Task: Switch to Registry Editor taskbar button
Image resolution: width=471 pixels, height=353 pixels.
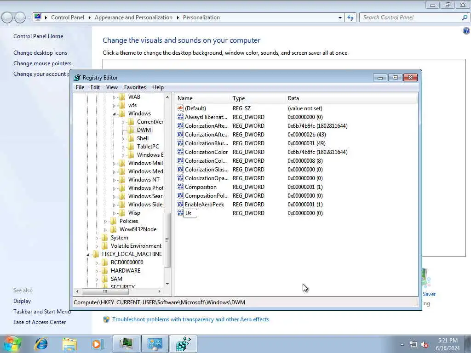Action: click(184, 344)
